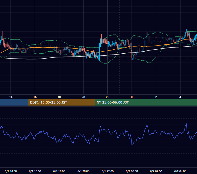Click the 6/1 14:00 date label
Image resolution: width=197 pixels, height=174 pixels.
11,171
